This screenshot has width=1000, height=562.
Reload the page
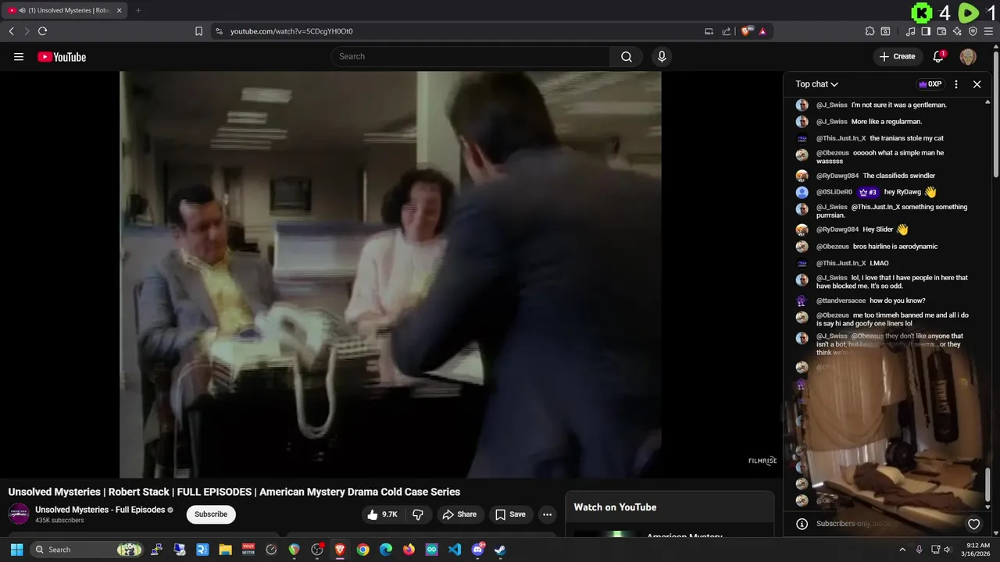pyautogui.click(x=42, y=31)
